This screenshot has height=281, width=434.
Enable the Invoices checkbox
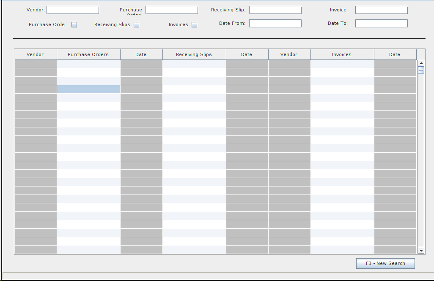pyautogui.click(x=195, y=25)
